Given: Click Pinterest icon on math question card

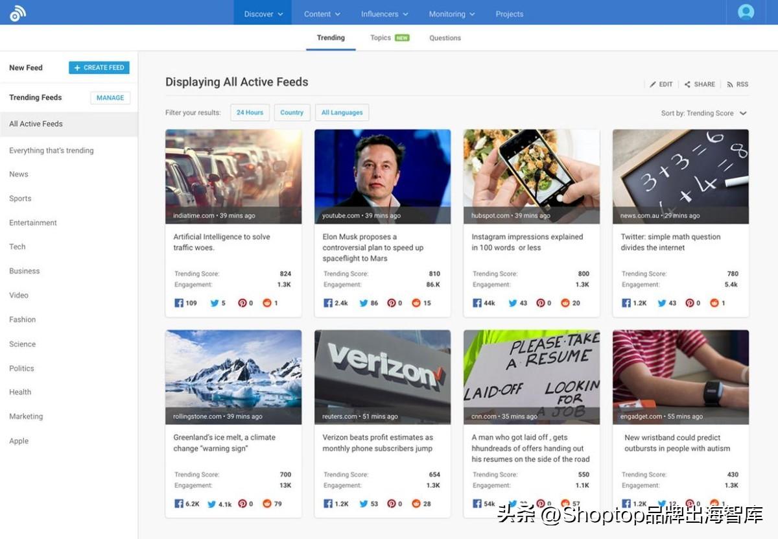Looking at the screenshot, I should [690, 303].
